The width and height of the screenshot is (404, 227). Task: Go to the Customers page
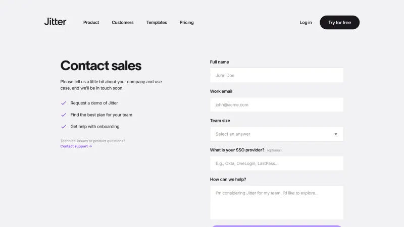[123, 22]
